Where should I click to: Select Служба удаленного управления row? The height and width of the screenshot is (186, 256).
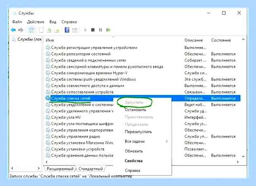pyautogui.click(x=82, y=111)
